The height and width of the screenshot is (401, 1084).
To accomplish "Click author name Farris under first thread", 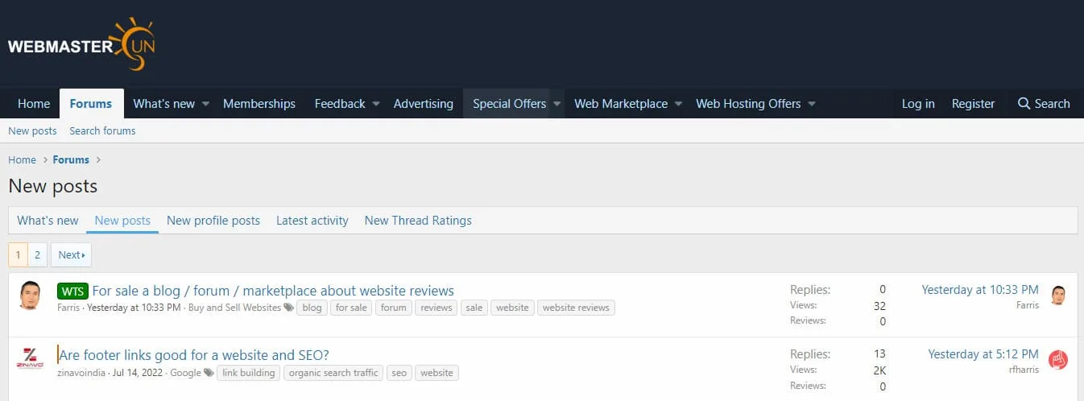I will click(68, 308).
